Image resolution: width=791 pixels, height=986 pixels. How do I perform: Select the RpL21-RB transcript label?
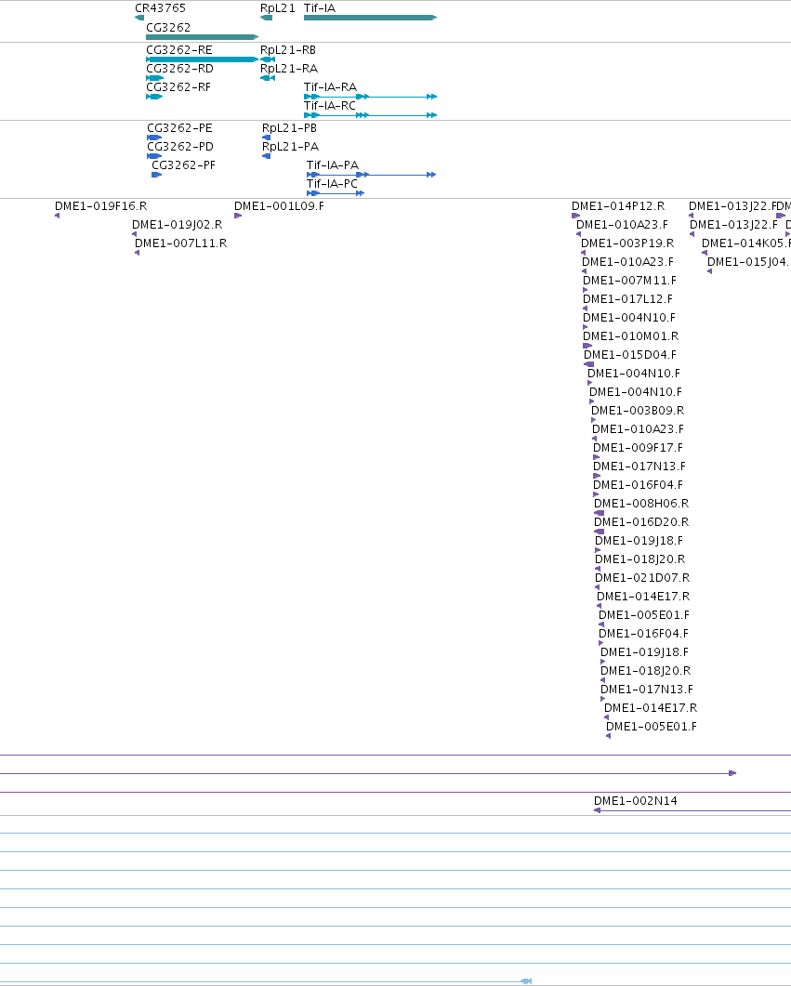[x=288, y=50]
